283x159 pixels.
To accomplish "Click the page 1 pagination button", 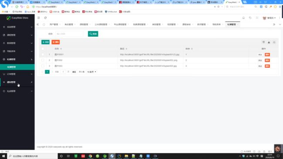I will 47,72.
